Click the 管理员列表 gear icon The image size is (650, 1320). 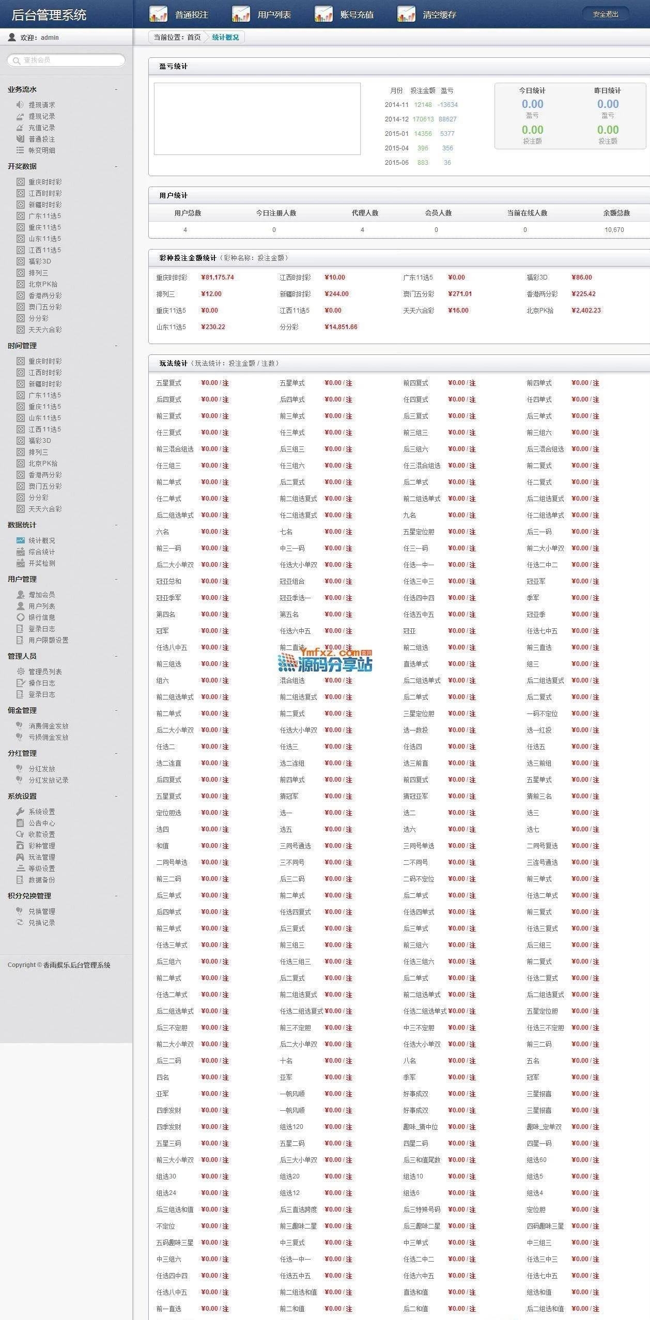coord(20,672)
